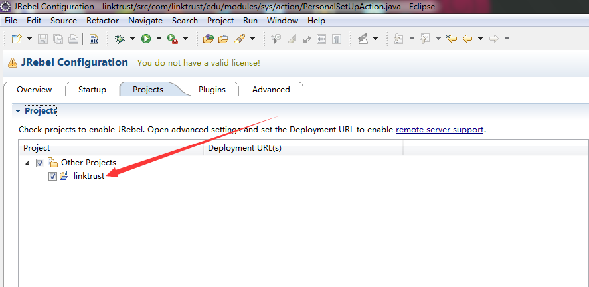Open the Window menu

(282, 21)
